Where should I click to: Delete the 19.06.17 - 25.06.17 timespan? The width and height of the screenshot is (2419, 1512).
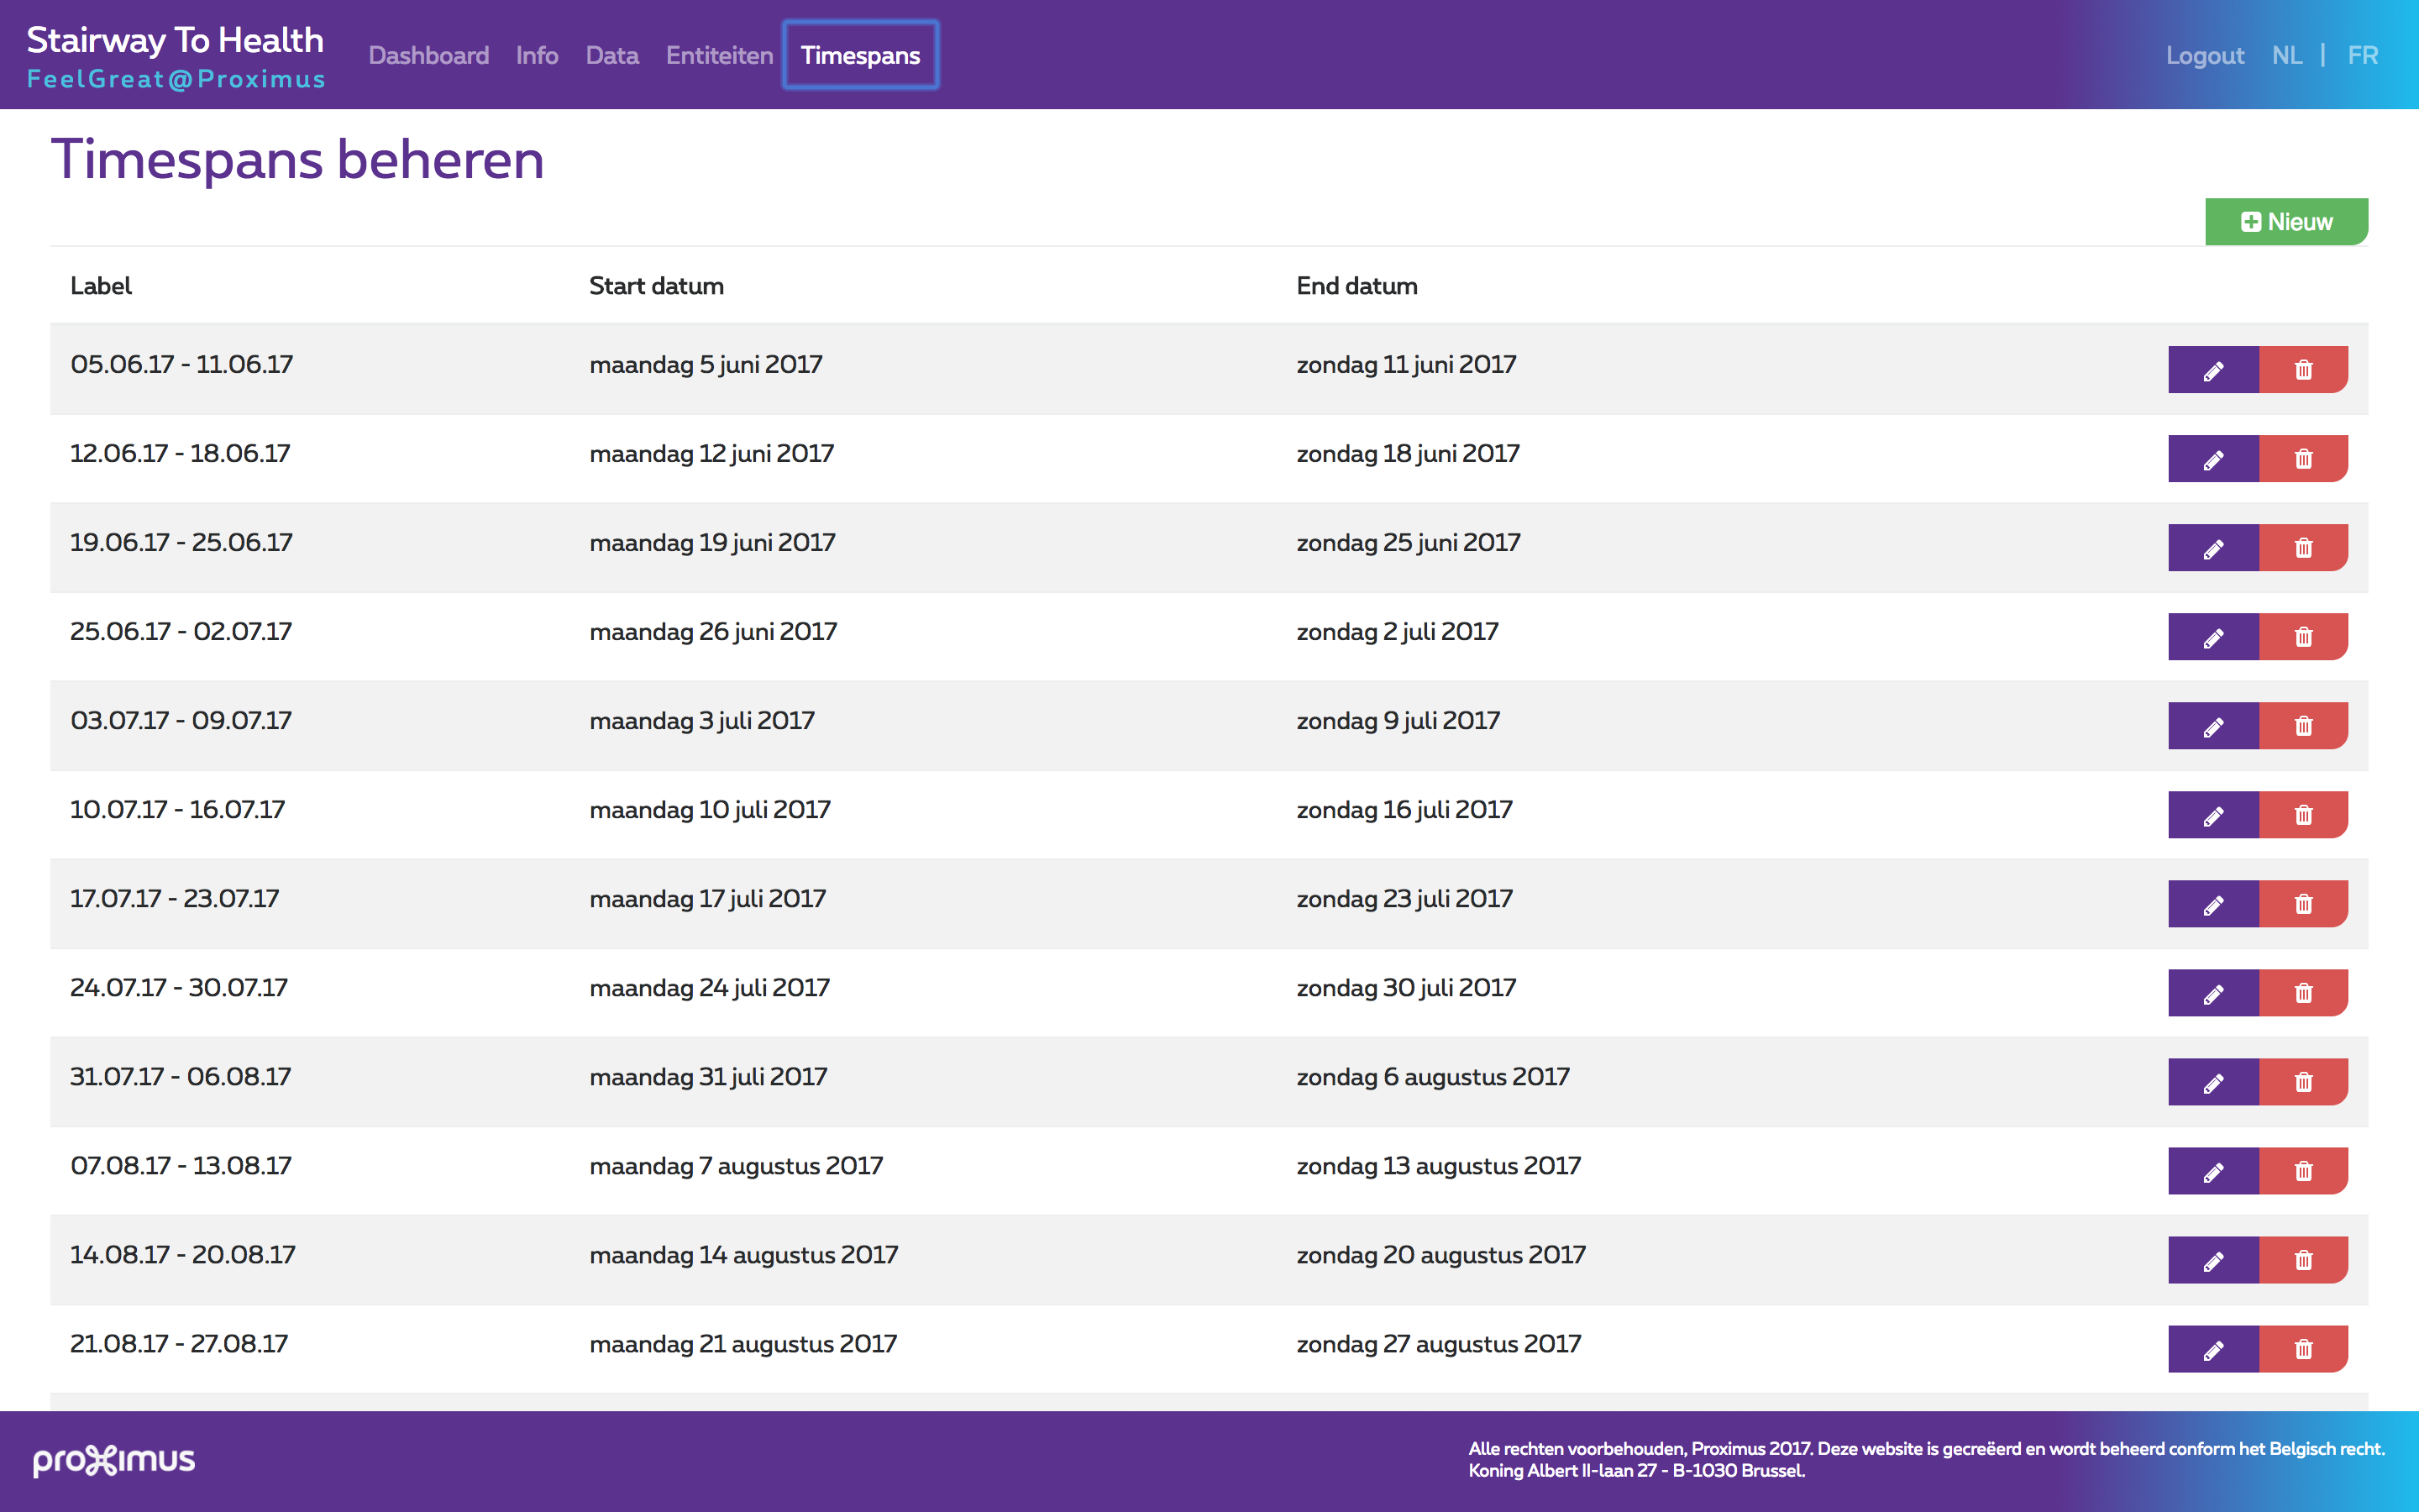point(2303,548)
